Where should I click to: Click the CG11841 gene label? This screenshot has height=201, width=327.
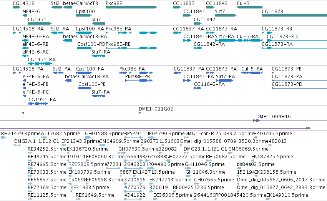tap(194, 12)
